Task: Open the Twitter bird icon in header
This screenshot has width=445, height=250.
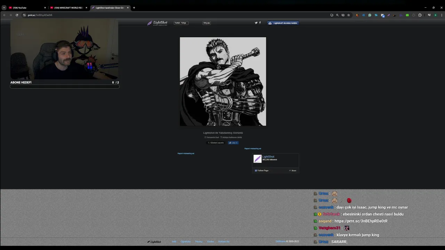Action: tap(256, 23)
